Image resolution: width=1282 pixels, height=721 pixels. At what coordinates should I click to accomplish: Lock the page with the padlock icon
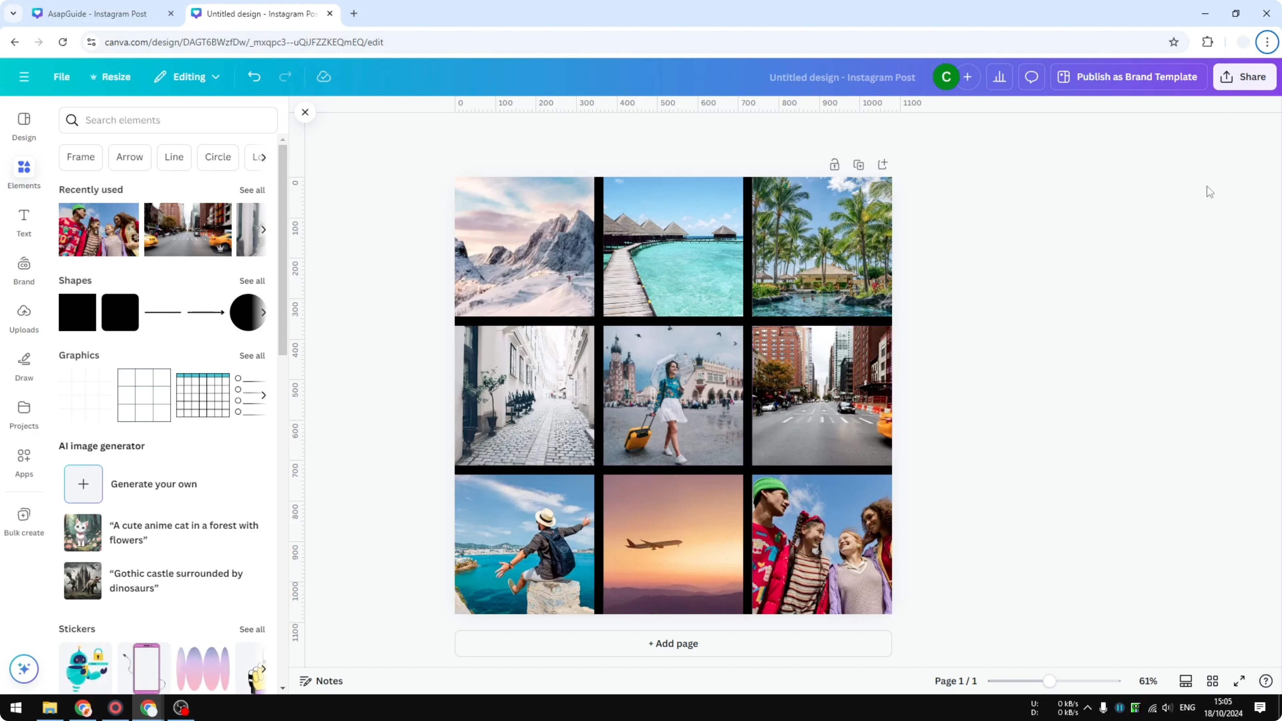pos(835,164)
